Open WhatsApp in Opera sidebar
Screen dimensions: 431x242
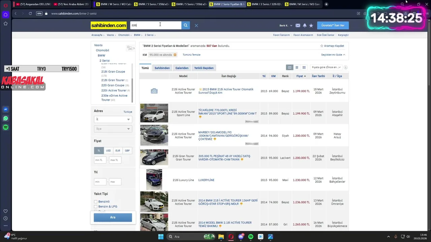5,118
